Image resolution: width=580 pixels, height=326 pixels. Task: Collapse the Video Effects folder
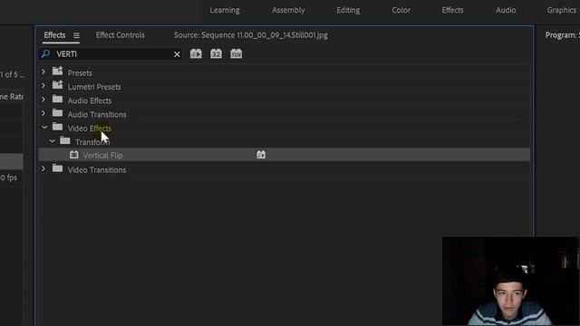(44, 127)
